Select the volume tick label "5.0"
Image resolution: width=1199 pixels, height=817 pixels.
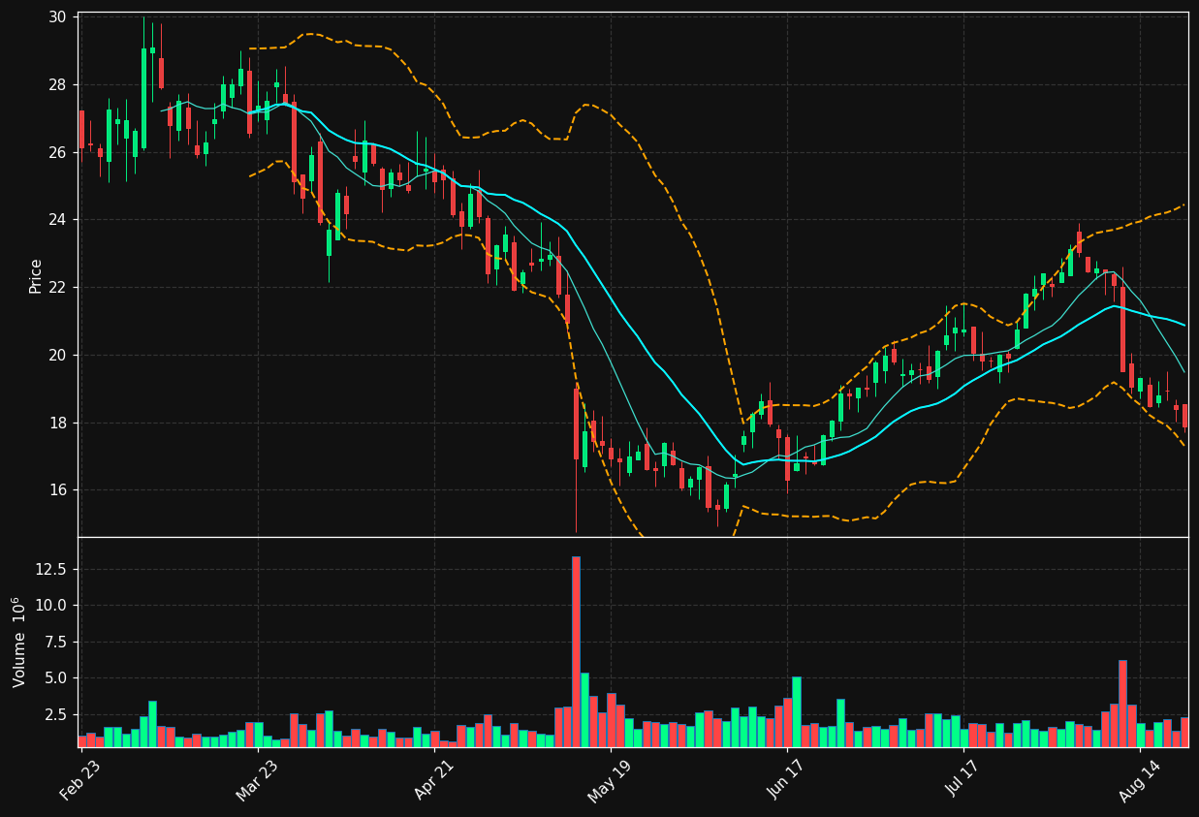tap(56, 677)
